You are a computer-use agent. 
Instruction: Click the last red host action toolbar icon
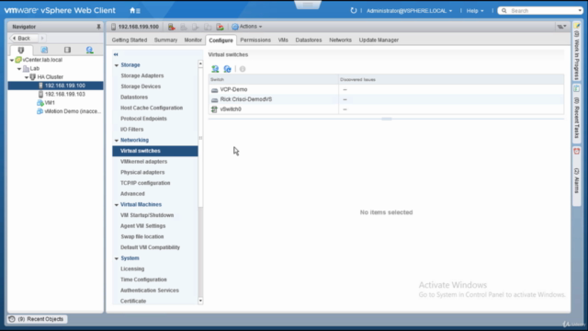pyautogui.click(x=220, y=27)
